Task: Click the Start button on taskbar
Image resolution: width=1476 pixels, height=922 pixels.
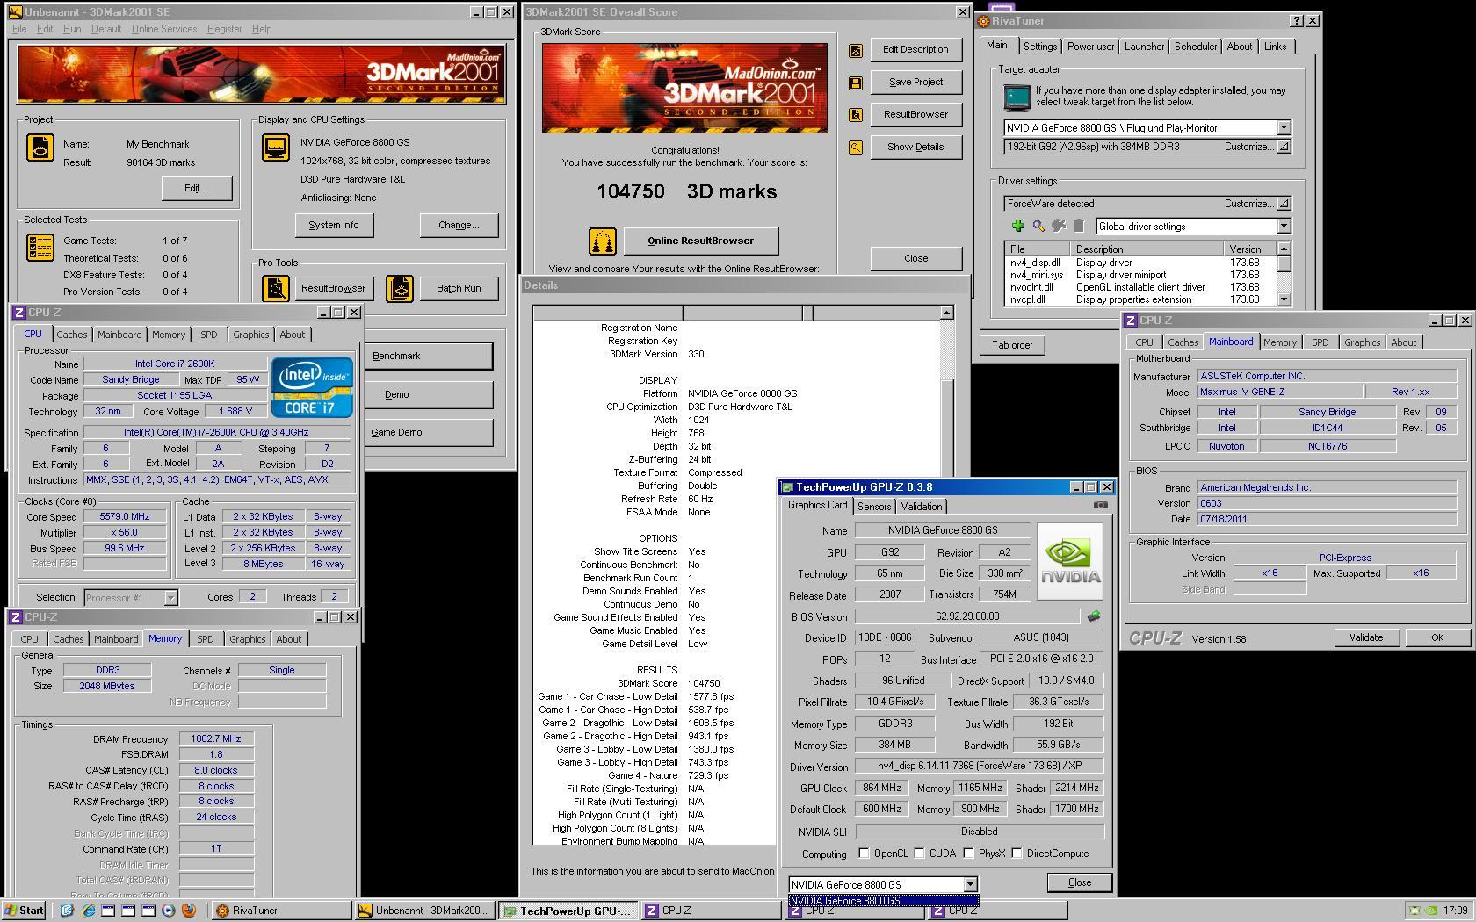Action: 24,911
